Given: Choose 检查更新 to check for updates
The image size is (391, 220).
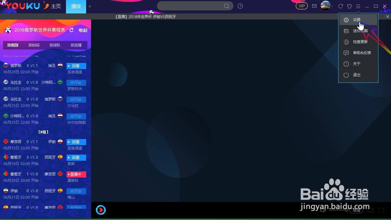Looking at the screenshot, I should (358, 42).
